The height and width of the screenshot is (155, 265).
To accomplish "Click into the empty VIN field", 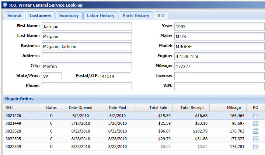I will coord(219,86).
